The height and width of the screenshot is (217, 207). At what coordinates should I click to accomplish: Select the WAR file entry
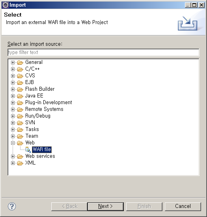click(42, 150)
